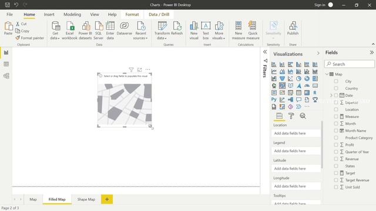Open the Insert ribbon tab
This screenshot has height=211, width=376.
[x=49, y=14]
